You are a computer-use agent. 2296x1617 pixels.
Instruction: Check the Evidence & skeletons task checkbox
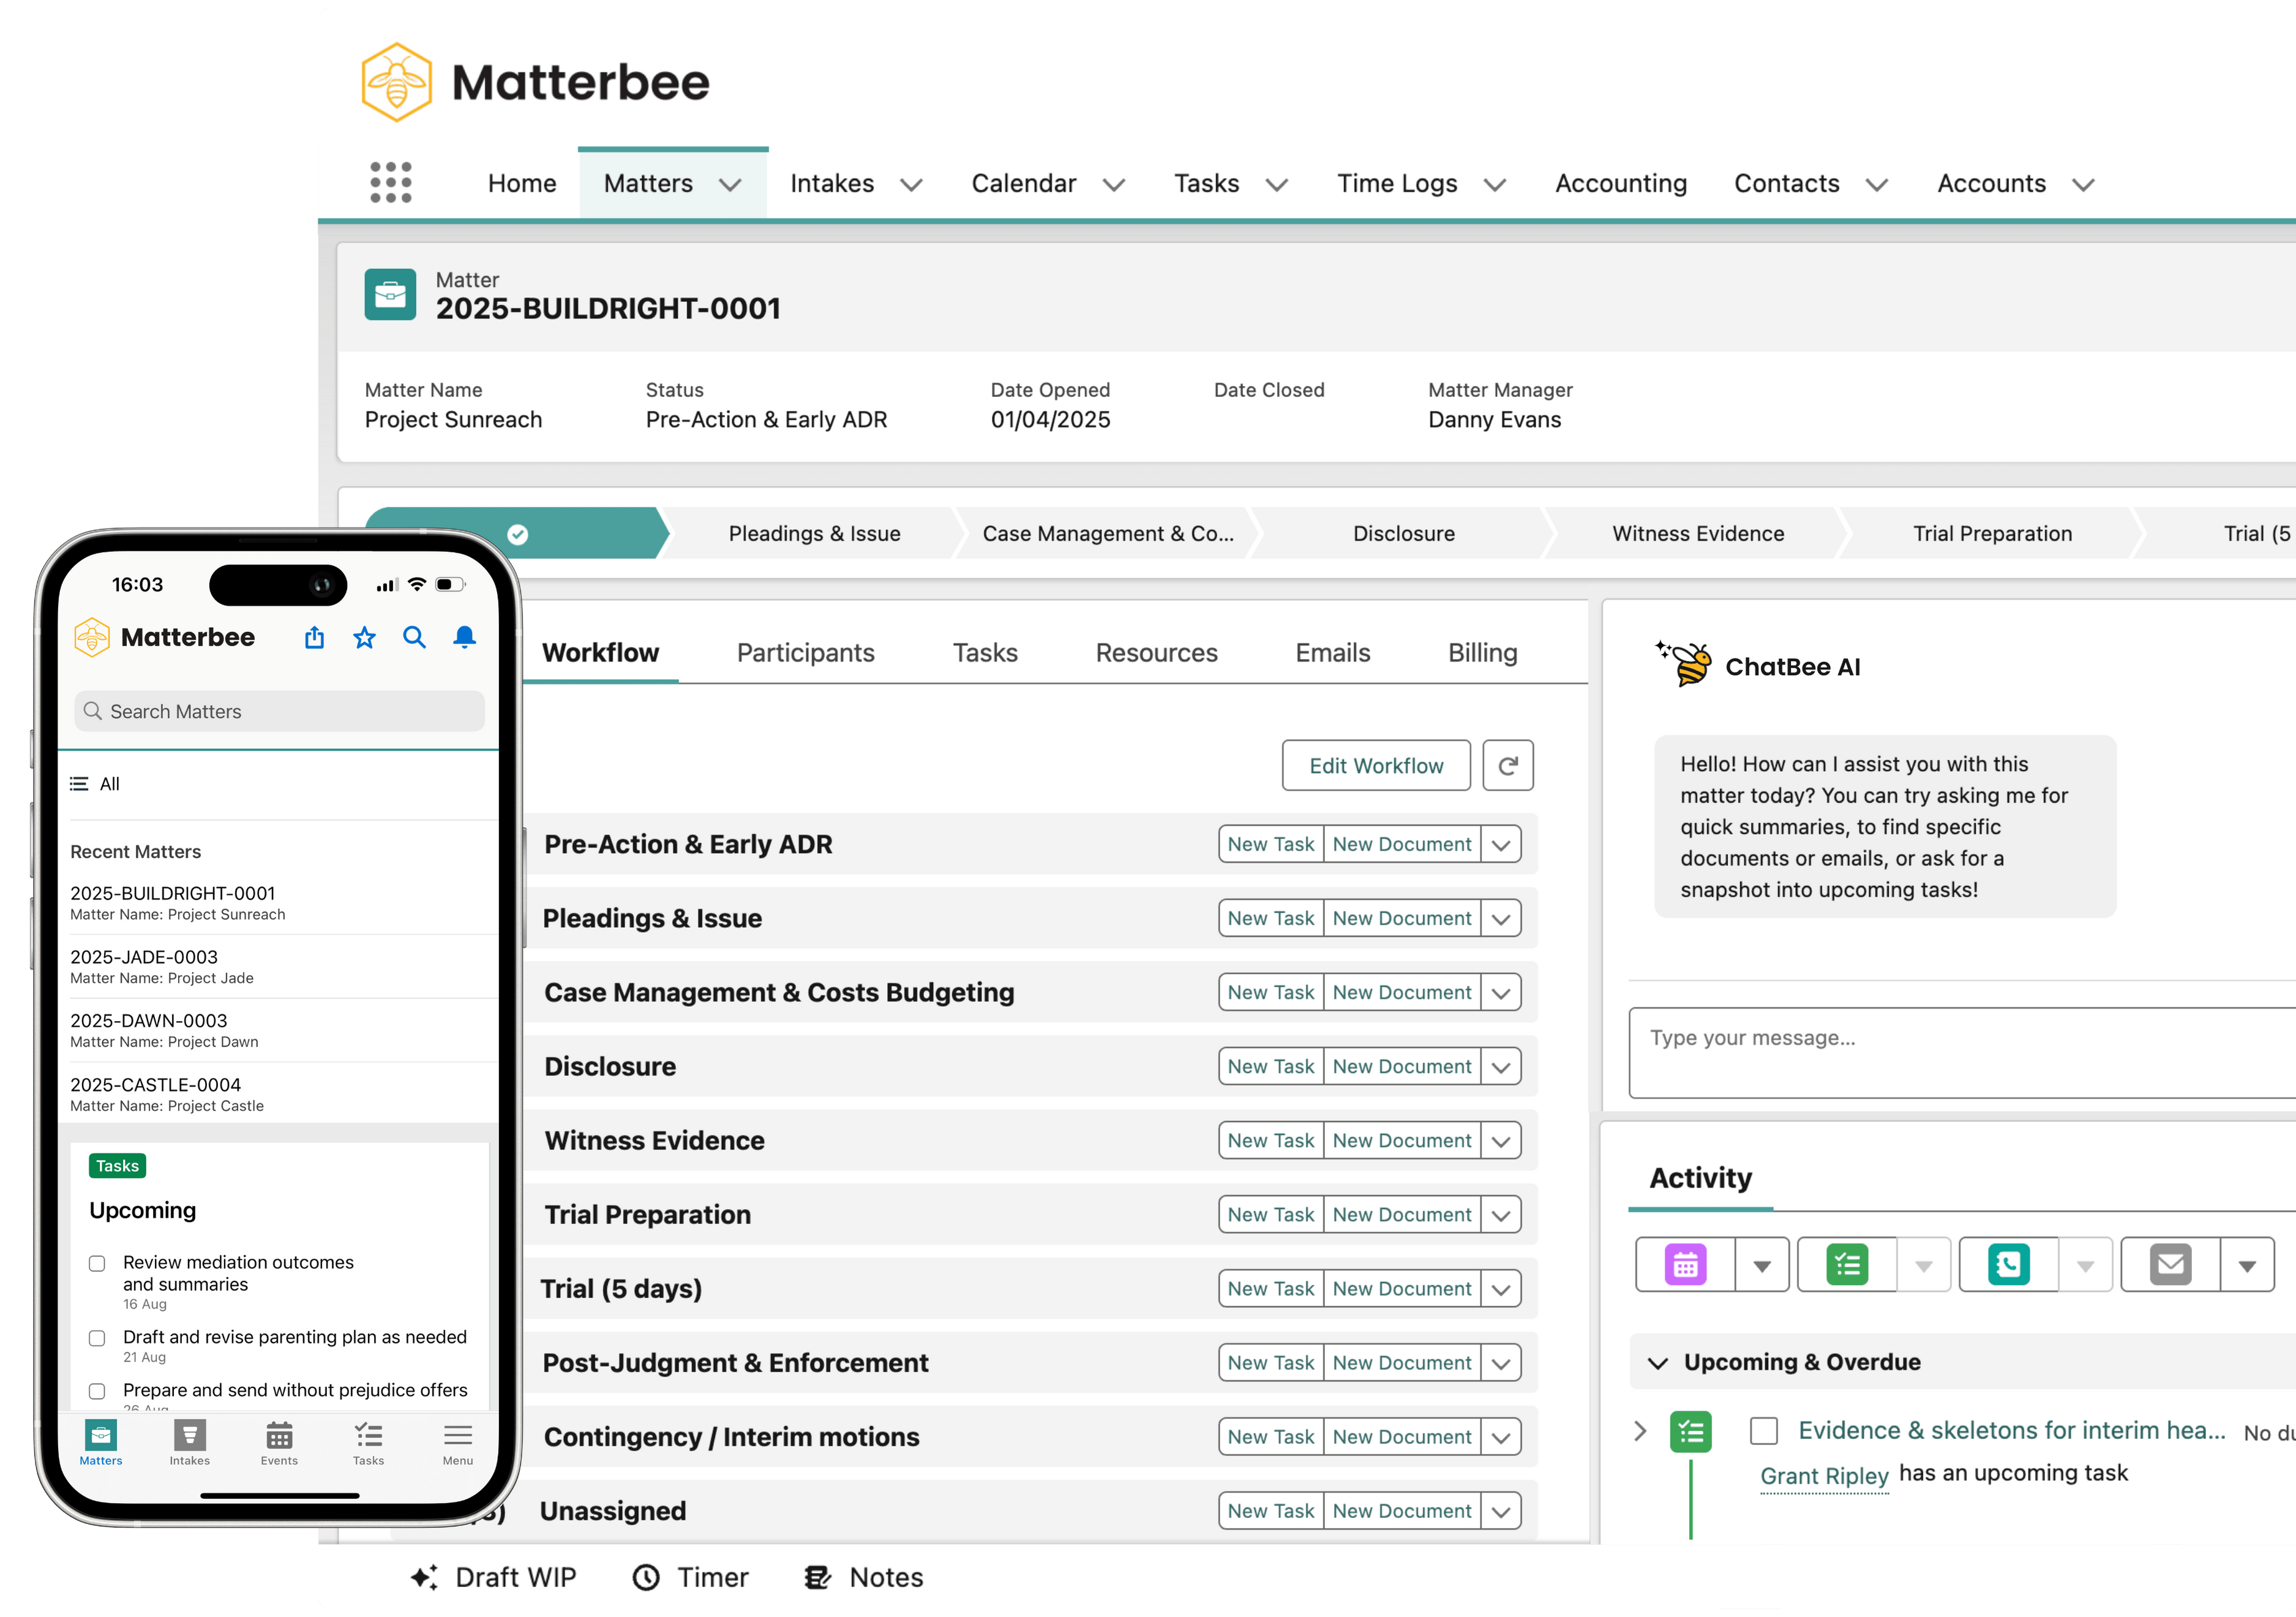click(1763, 1431)
